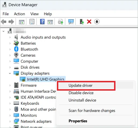Viewport: 138px width, 128px height.
Task: Select the Intel(R) UHD Graphics label
Action: (46, 79)
